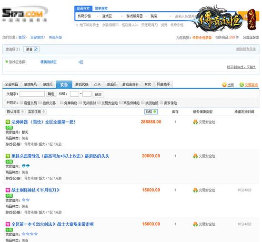Click green tag under 黑铁头盔 title
The image size is (262, 242).
[x=9, y=162]
